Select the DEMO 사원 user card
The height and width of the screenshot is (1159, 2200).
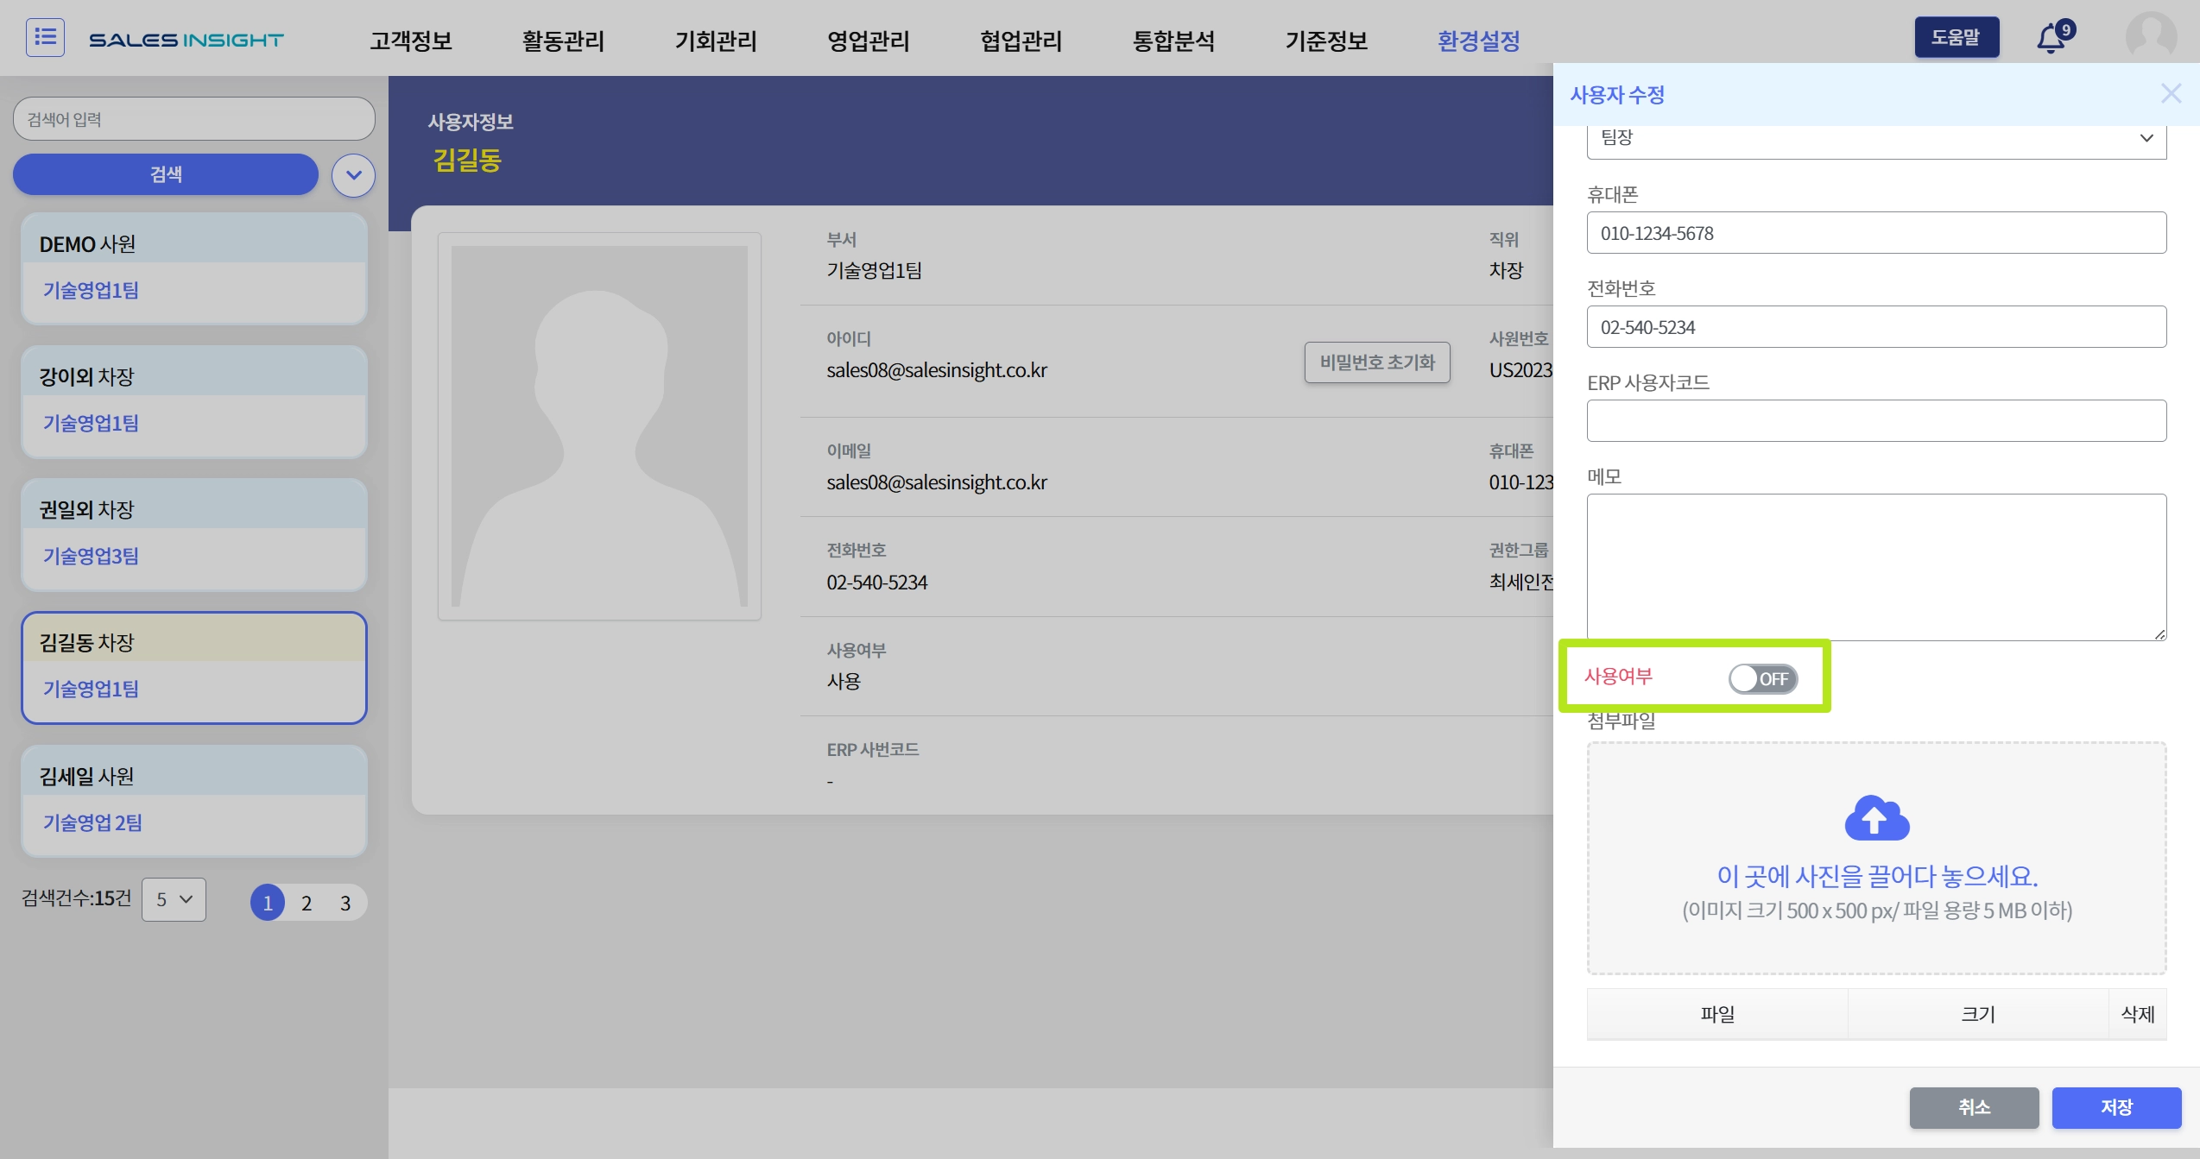click(194, 268)
